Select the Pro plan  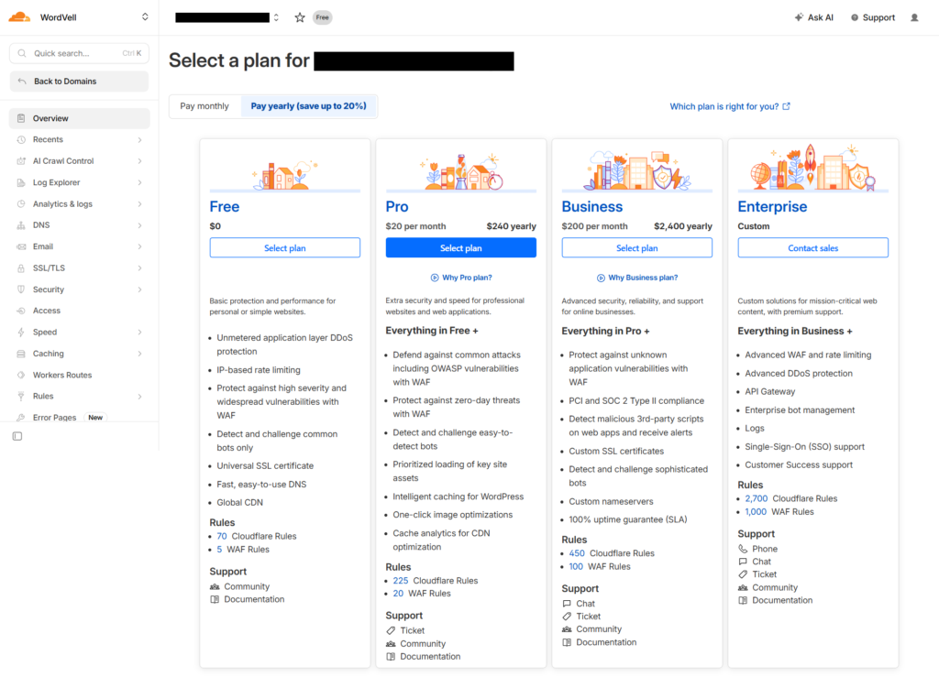tap(460, 247)
